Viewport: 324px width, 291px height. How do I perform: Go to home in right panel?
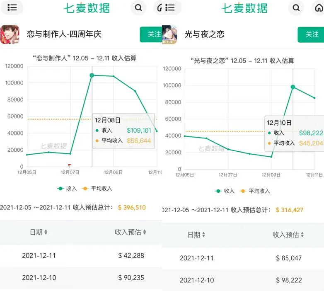point(319,7)
